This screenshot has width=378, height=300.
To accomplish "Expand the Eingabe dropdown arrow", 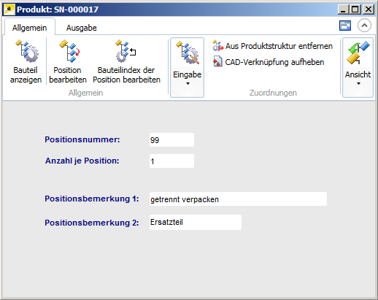I will 188,84.
